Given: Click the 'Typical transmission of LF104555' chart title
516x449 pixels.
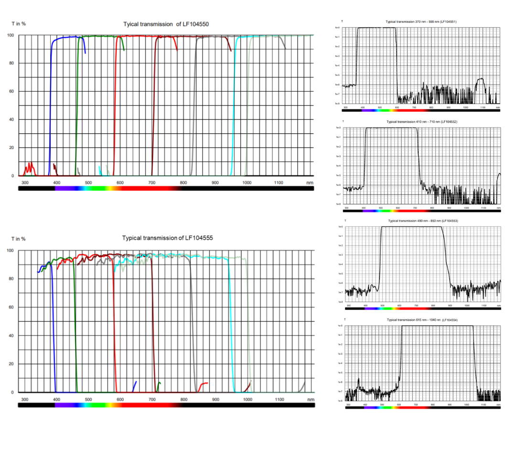Looking at the screenshot, I should [x=168, y=238].
